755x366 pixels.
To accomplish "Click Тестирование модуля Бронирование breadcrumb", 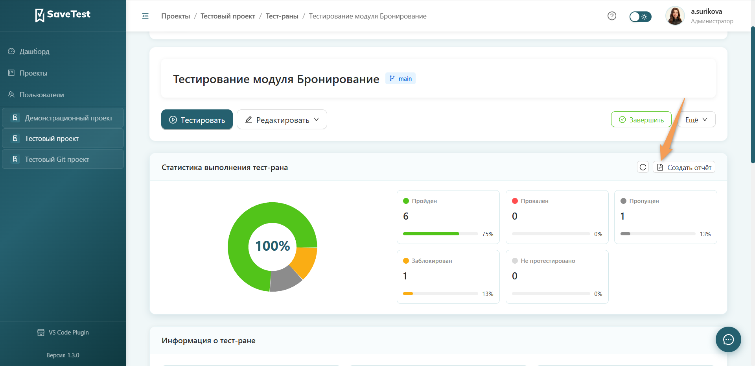I will point(368,16).
